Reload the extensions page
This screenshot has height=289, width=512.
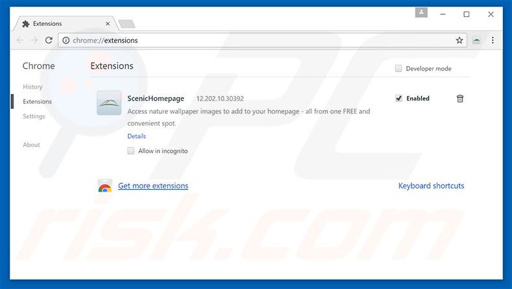(49, 40)
